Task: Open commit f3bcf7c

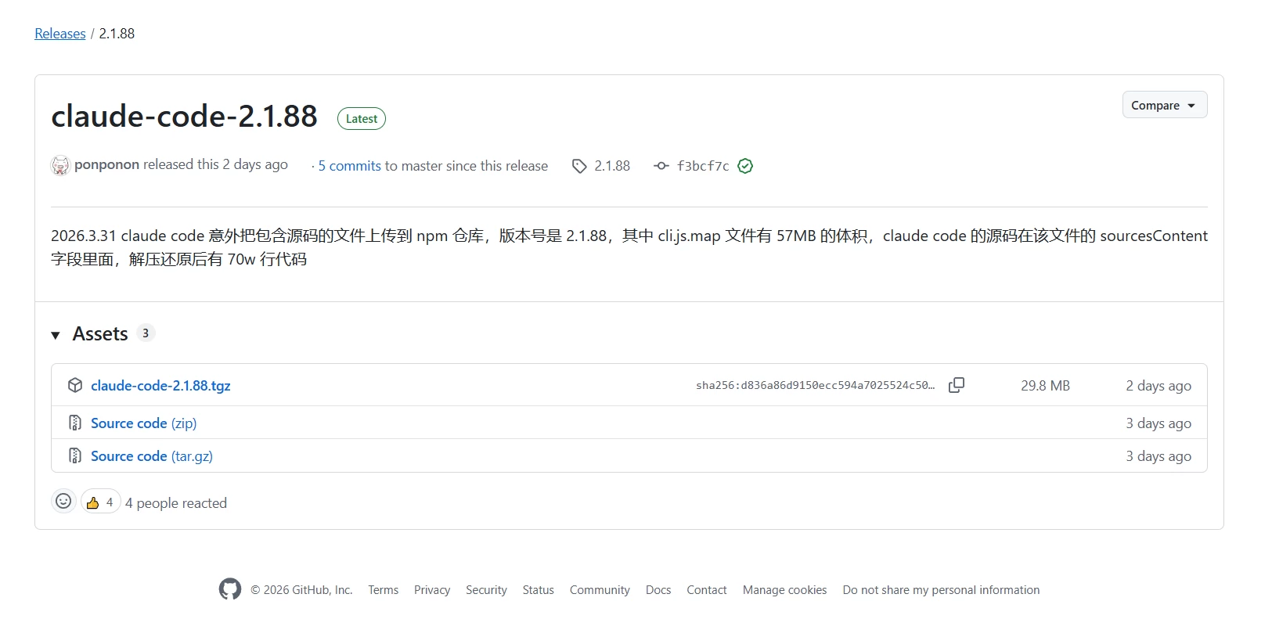Action: [703, 166]
